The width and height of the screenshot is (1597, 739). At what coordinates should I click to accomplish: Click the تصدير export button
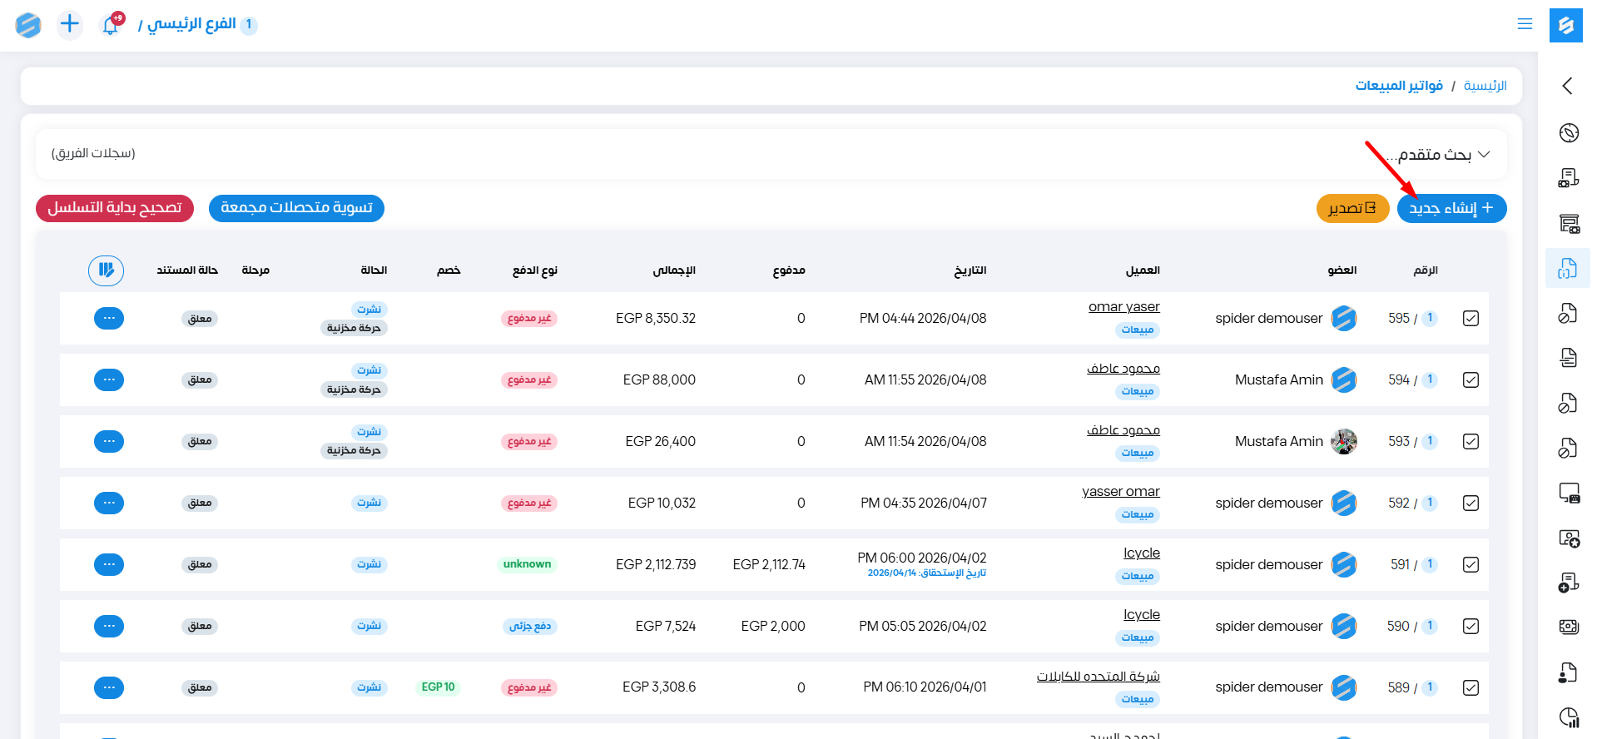(x=1352, y=208)
